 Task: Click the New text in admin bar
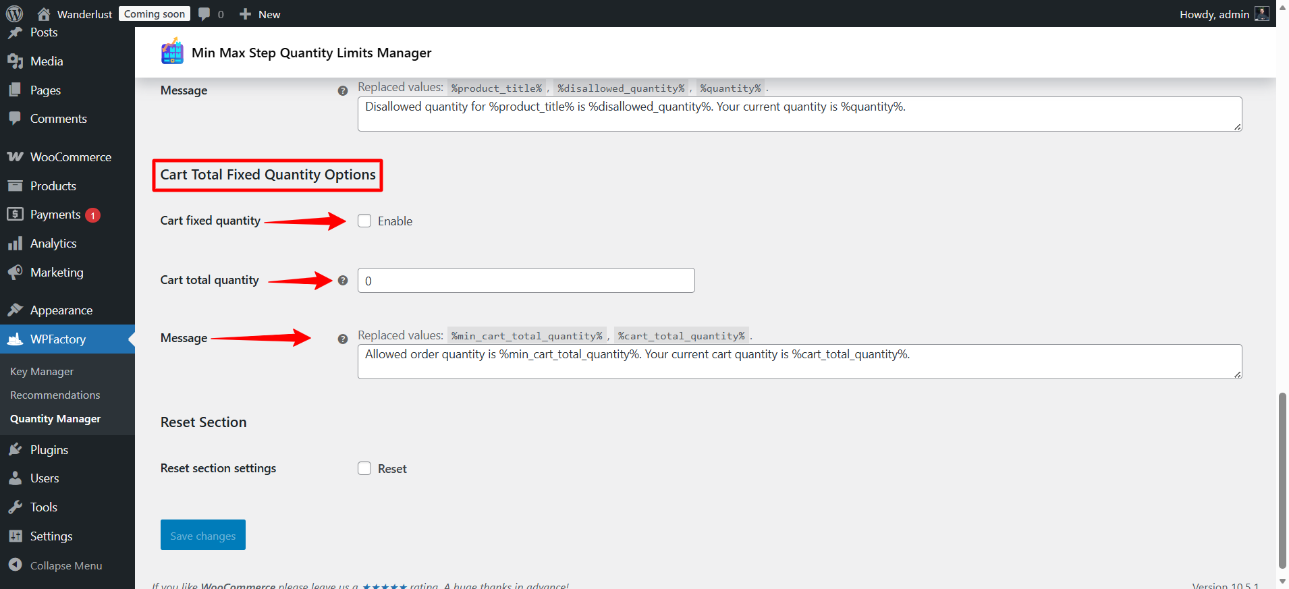coord(269,14)
